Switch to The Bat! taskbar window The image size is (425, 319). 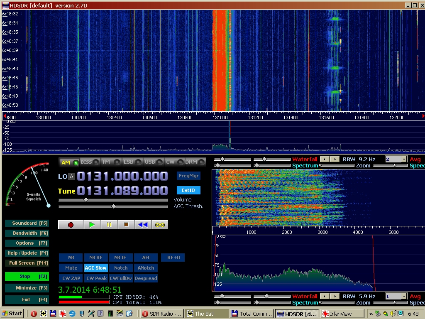coord(207,314)
